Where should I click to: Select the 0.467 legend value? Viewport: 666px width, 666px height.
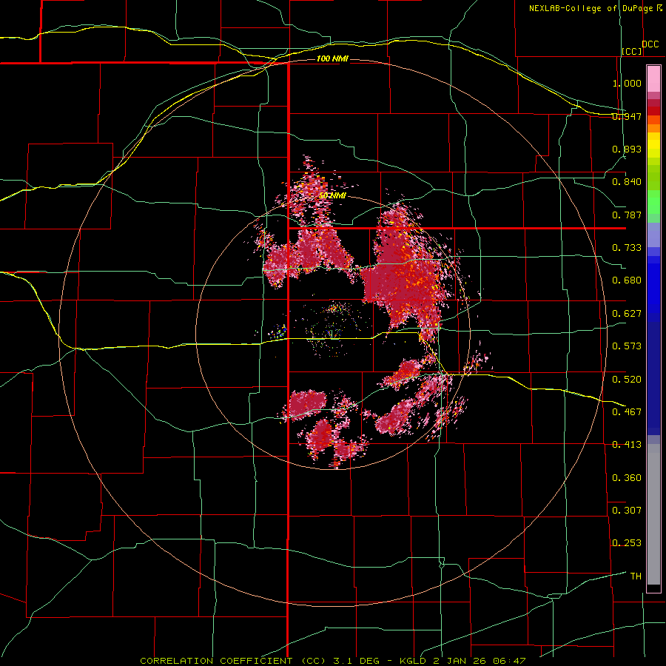click(x=627, y=412)
